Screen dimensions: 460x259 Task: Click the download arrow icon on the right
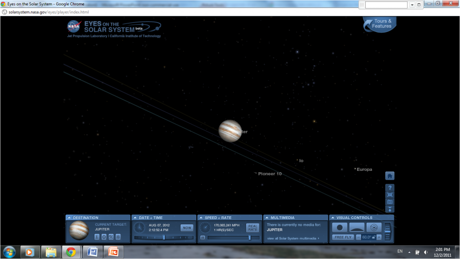pyautogui.click(x=389, y=210)
